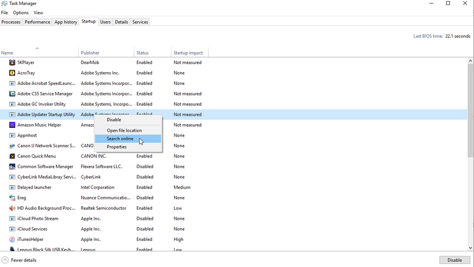Click the Adobe GC Invoker Utility icon
This screenshot has height=267, width=474.
coord(12,104)
